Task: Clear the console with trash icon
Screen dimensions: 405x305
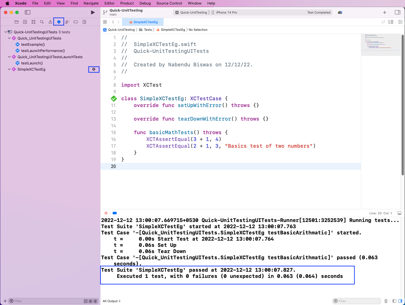Action: [386, 301]
